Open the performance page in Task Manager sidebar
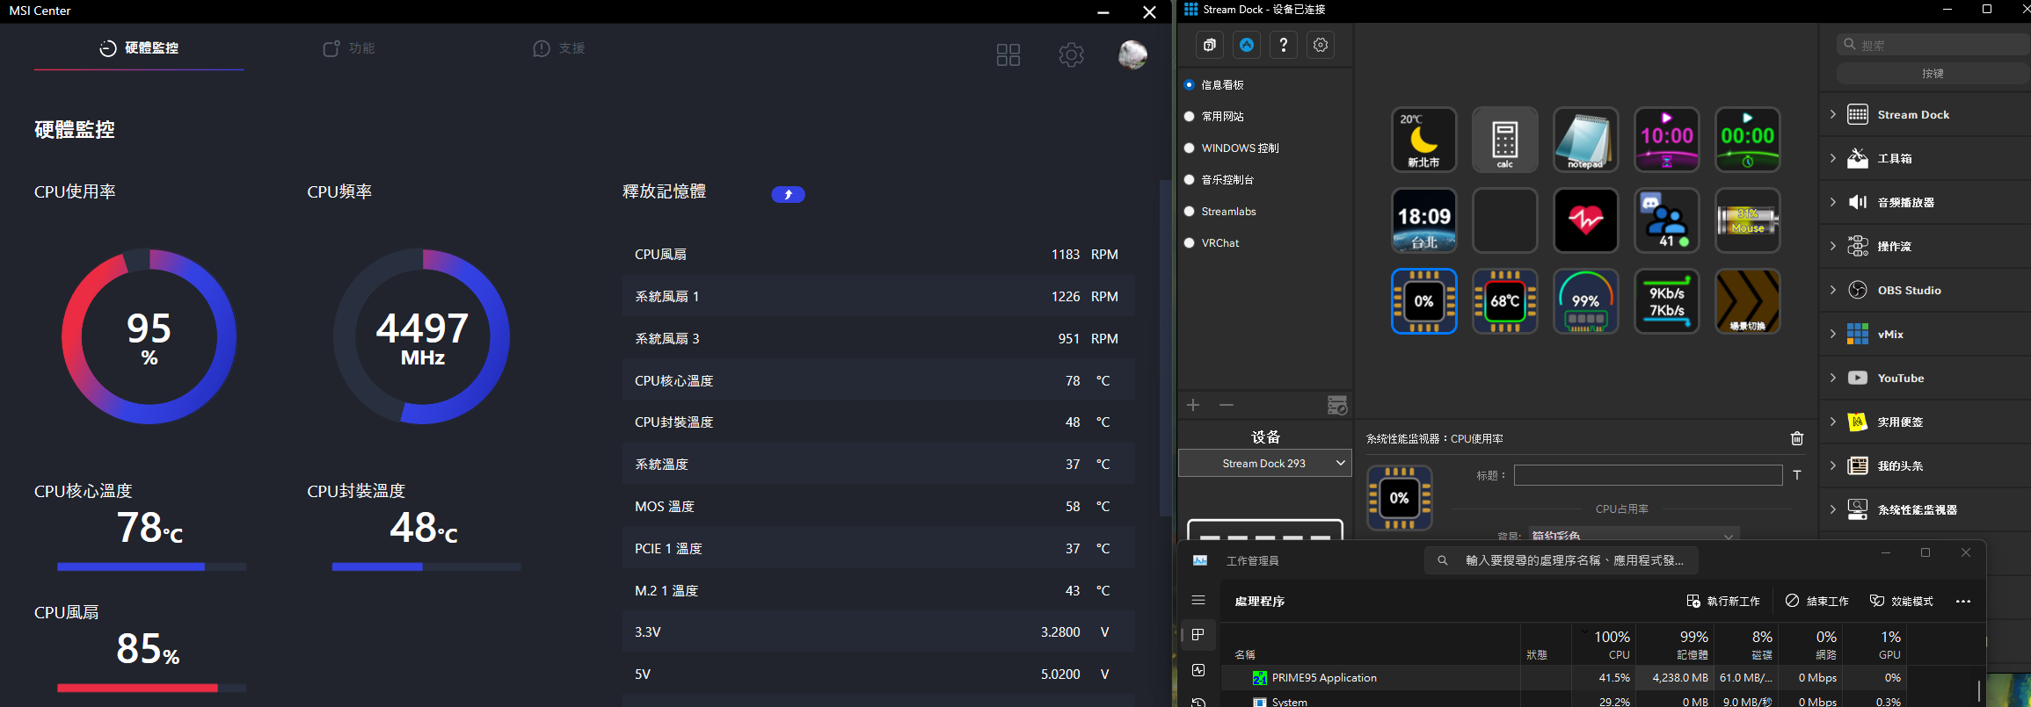Image resolution: width=2031 pixels, height=707 pixels. [1198, 670]
